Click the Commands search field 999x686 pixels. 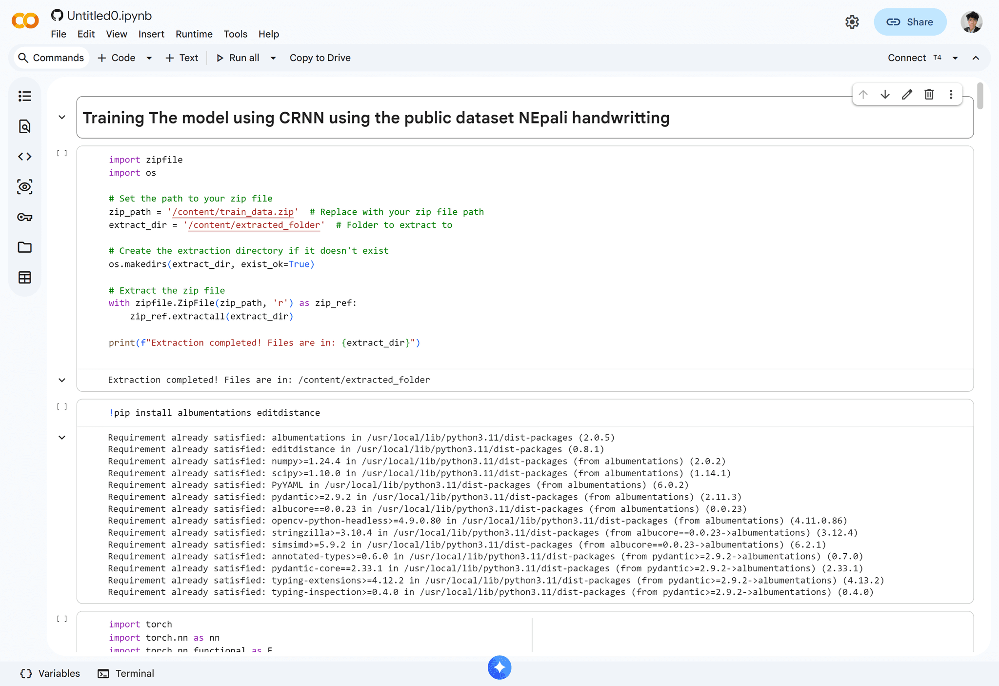51,58
